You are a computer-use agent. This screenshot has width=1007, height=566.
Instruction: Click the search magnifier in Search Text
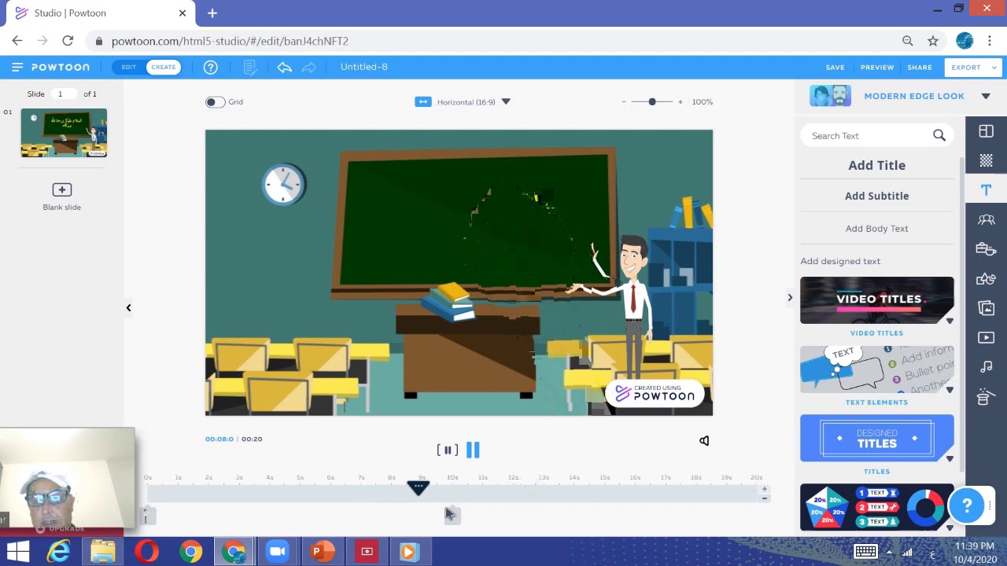939,136
